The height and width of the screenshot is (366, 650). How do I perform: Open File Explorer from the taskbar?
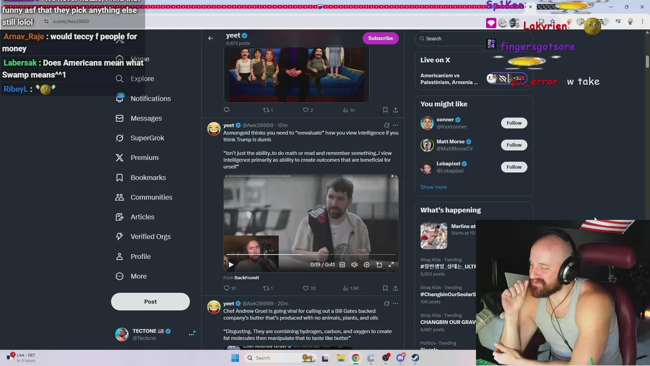[340, 358]
